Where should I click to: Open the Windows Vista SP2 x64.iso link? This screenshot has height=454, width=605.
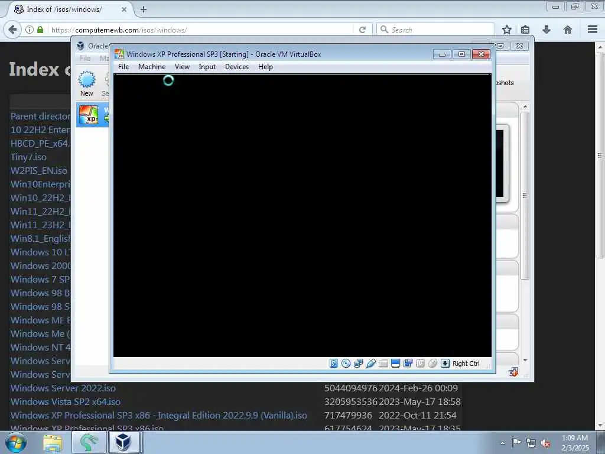[65, 401]
